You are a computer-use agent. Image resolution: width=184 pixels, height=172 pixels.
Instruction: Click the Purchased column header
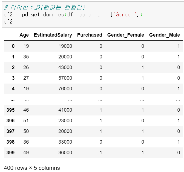pyautogui.click(x=90, y=35)
